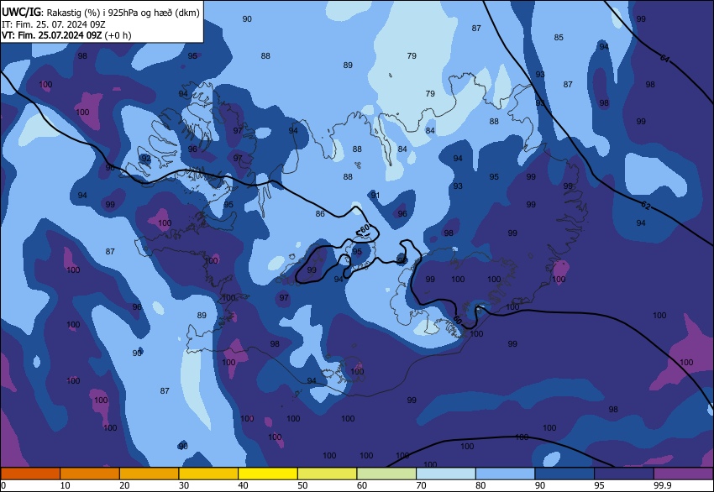Click the '62' height contour label
Viewport: 714px width, 492px height.
click(646, 205)
